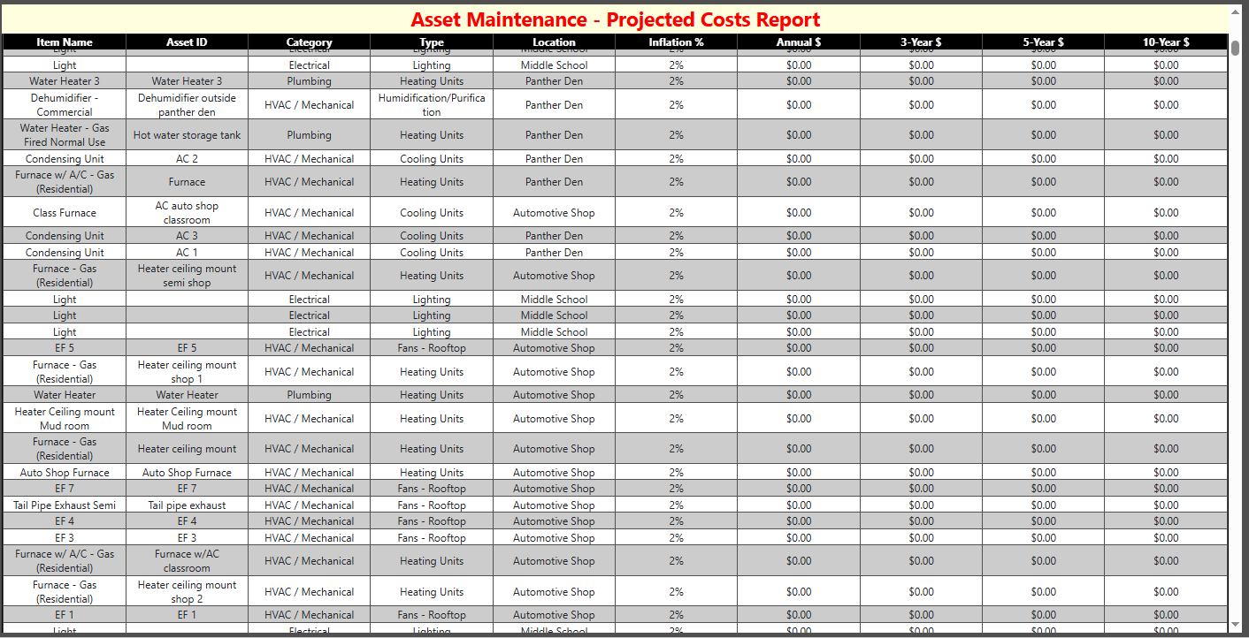1249x638 pixels.
Task: Select the Tail Pipe Exhaust Semi item cell
Action: coord(65,505)
